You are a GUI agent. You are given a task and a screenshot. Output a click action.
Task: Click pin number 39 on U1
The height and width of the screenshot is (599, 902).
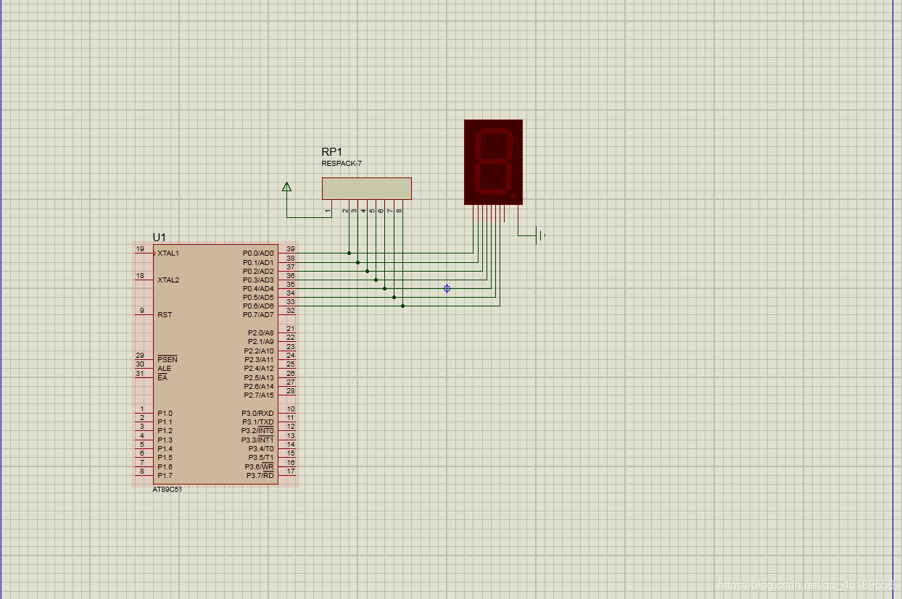click(291, 248)
